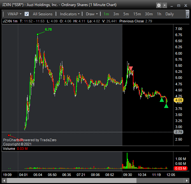Maximize the JZXN chart window

point(179,6)
